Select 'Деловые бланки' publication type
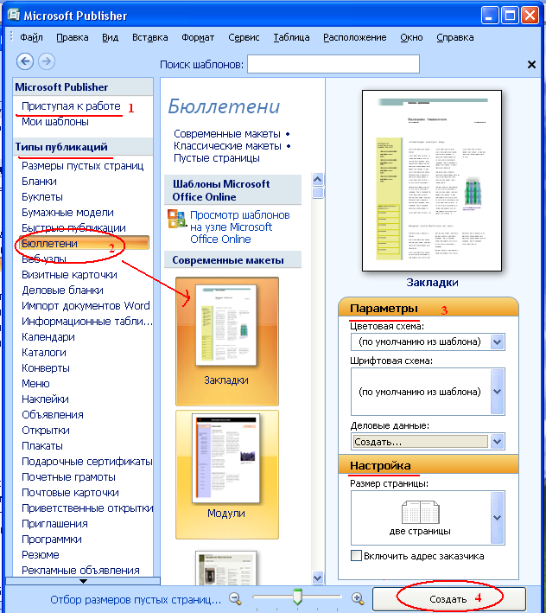The width and height of the screenshot is (546, 613). [62, 291]
